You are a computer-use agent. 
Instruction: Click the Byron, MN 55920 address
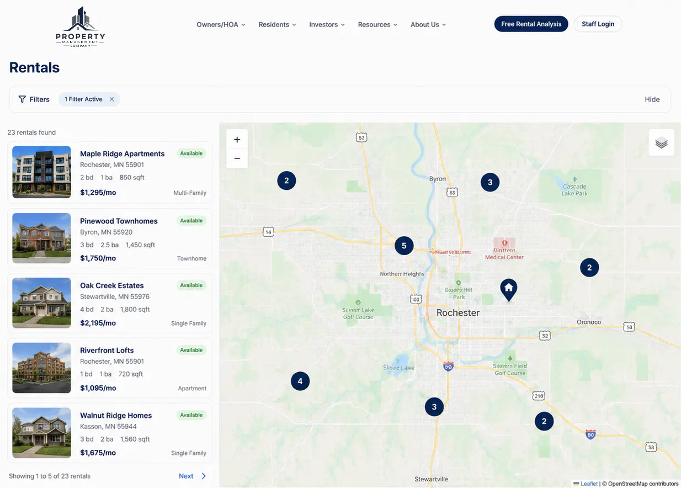(106, 232)
